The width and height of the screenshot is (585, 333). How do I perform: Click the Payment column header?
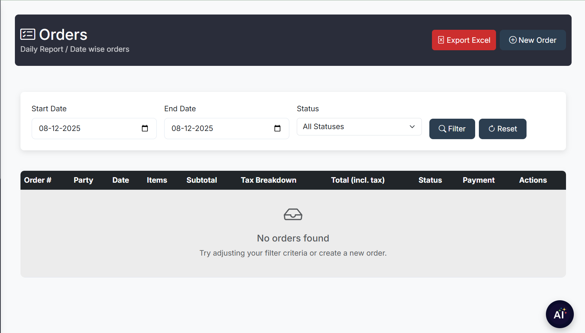click(x=479, y=180)
